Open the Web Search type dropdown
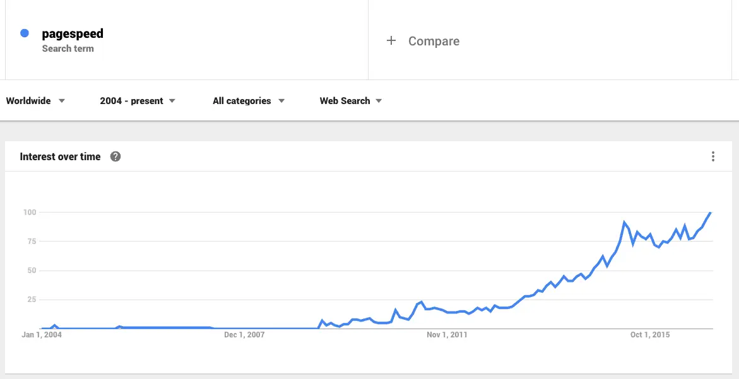The image size is (739, 379). [x=351, y=101]
